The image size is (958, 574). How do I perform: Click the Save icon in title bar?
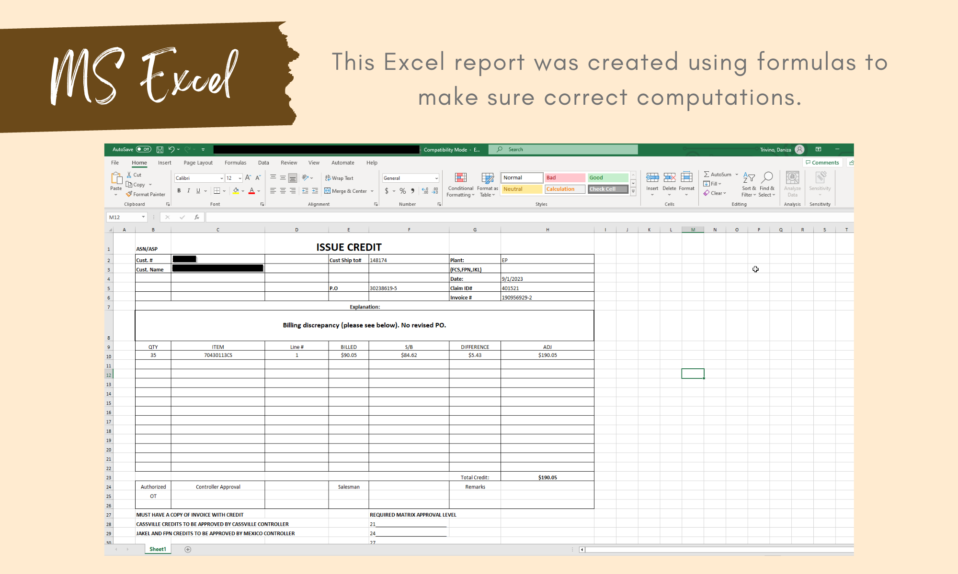pos(160,149)
